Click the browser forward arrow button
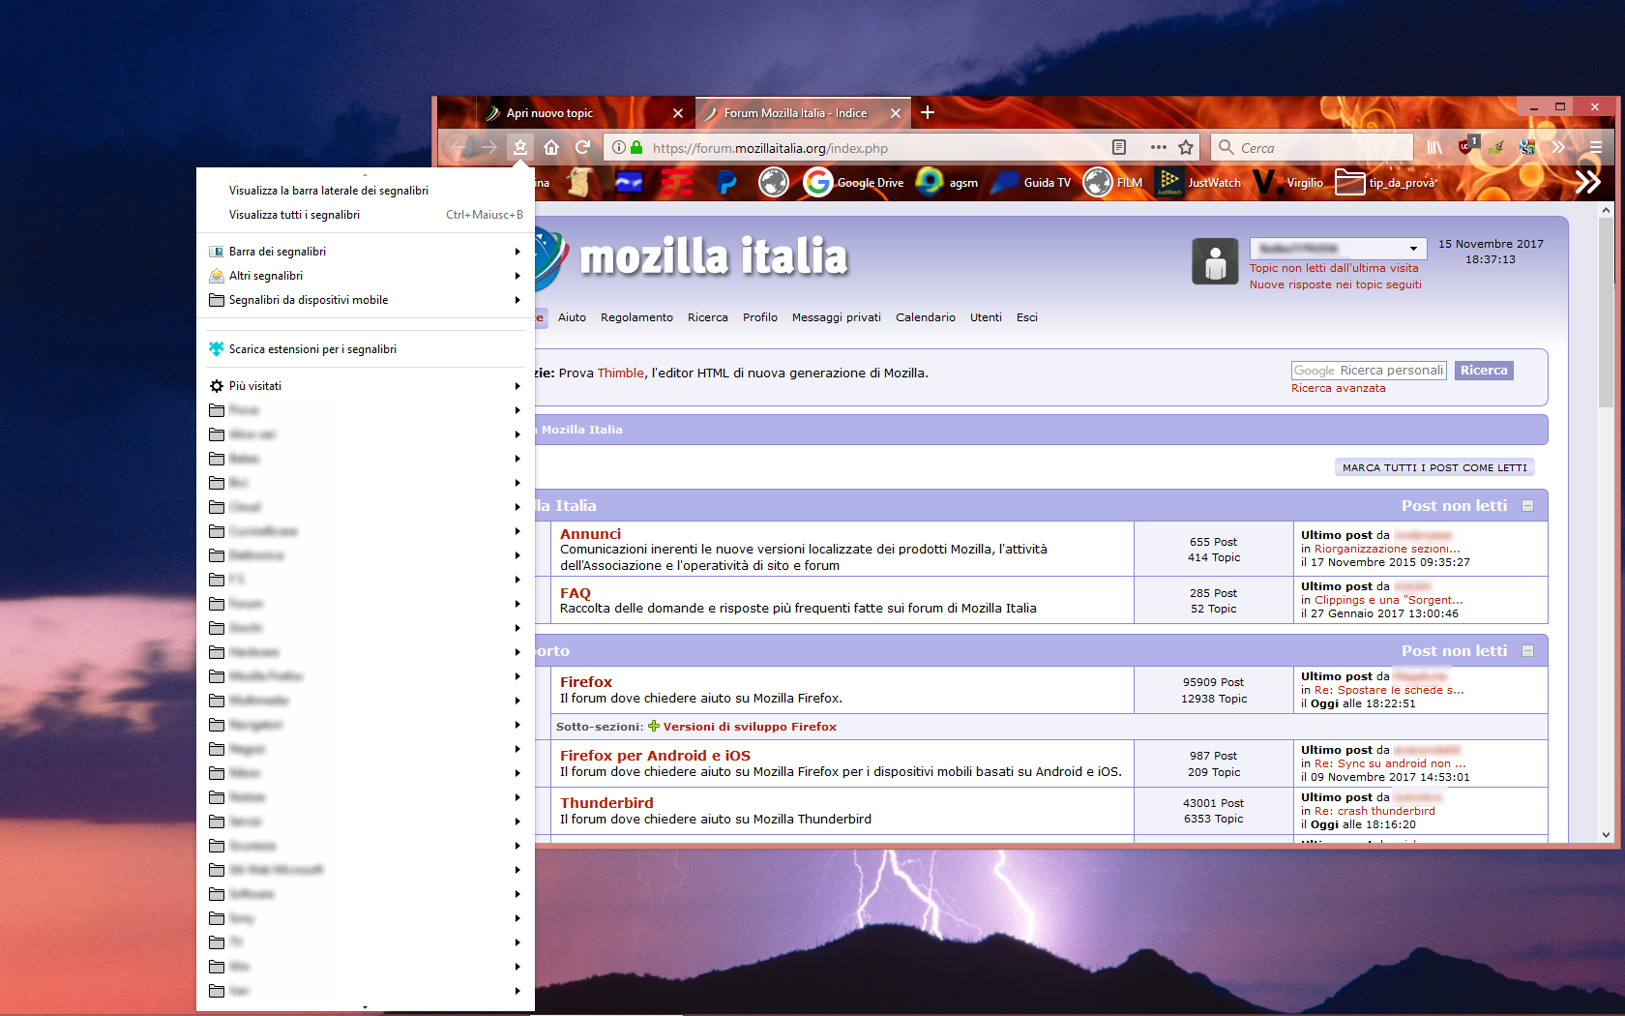This screenshot has height=1016, width=1625. point(489,147)
